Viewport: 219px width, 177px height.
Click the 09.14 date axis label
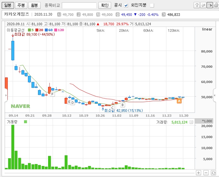coord(13,115)
